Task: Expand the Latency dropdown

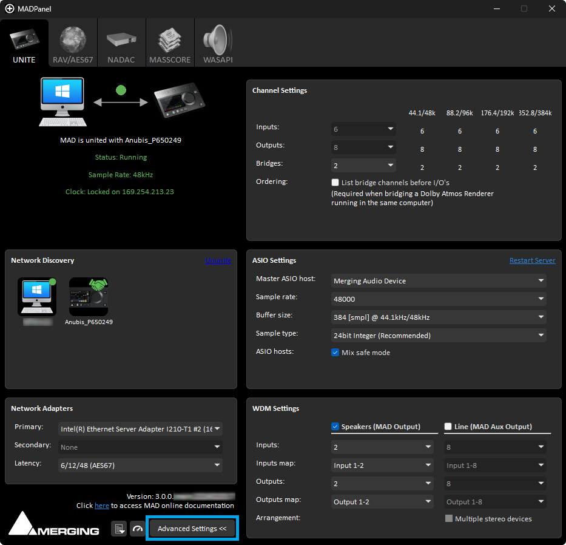Action: pyautogui.click(x=140, y=465)
